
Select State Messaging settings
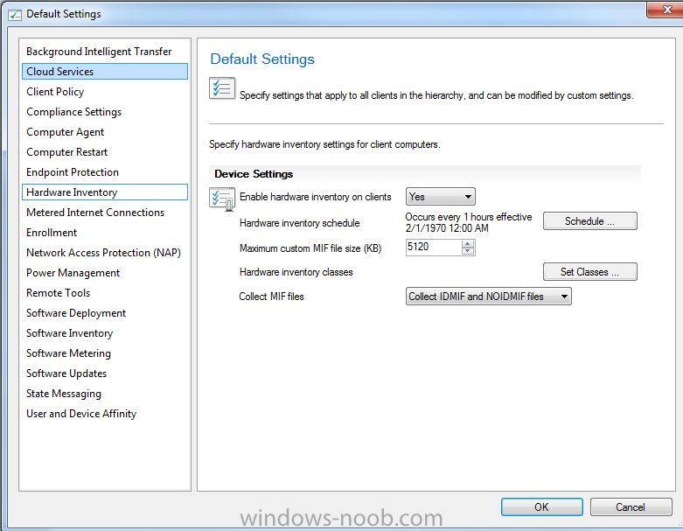(x=105, y=394)
